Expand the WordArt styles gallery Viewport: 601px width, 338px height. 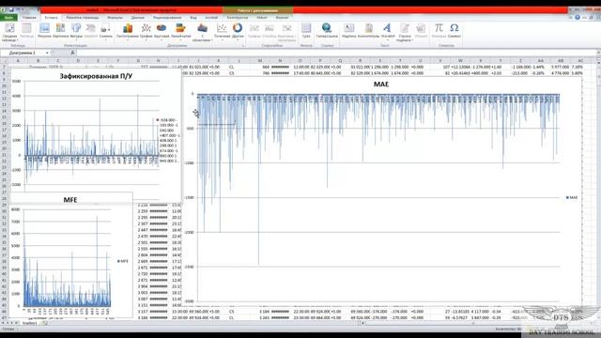[387, 31]
